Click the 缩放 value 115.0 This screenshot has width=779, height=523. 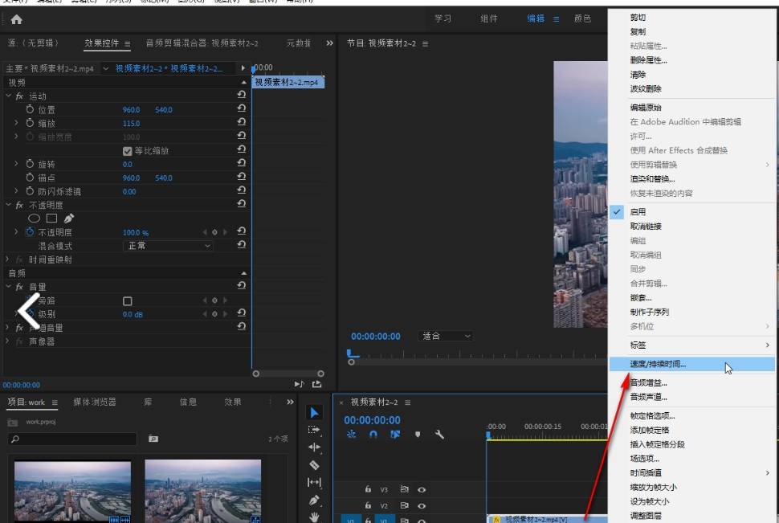(x=131, y=123)
